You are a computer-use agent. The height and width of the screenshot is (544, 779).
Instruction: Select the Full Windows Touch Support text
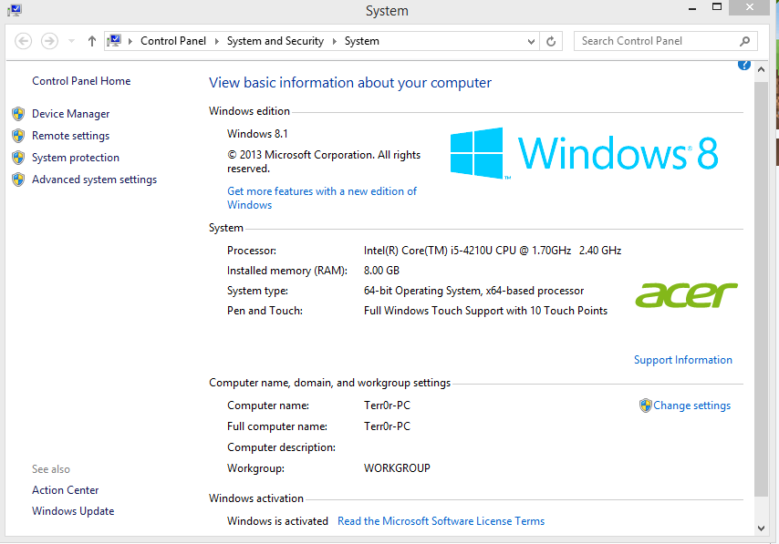click(x=485, y=311)
